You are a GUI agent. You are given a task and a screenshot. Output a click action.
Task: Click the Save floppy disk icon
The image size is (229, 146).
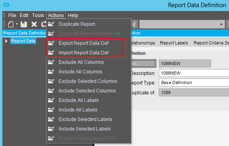(x=24, y=24)
